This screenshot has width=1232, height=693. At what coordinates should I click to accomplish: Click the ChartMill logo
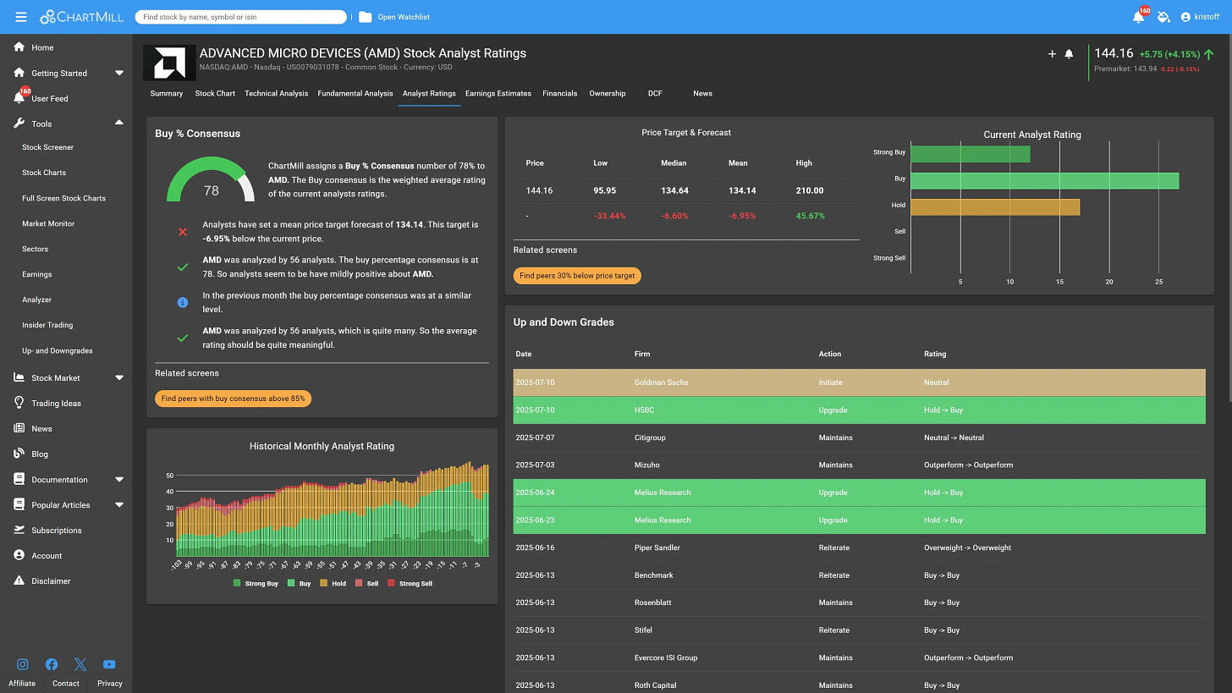81,17
